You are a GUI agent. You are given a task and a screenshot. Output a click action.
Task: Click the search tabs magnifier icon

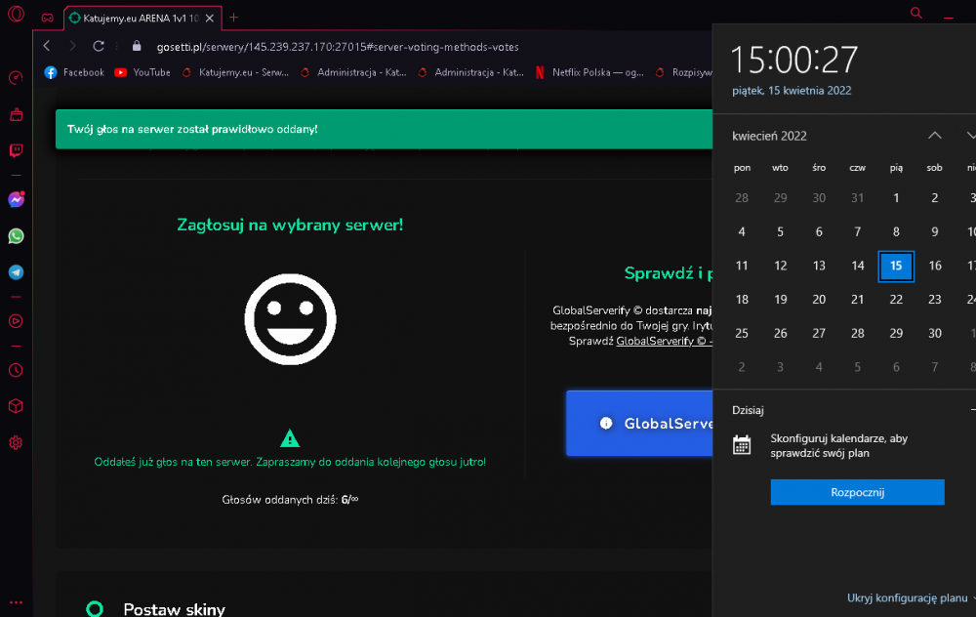click(x=916, y=13)
